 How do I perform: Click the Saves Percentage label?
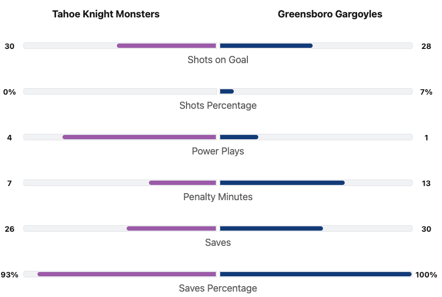218,288
